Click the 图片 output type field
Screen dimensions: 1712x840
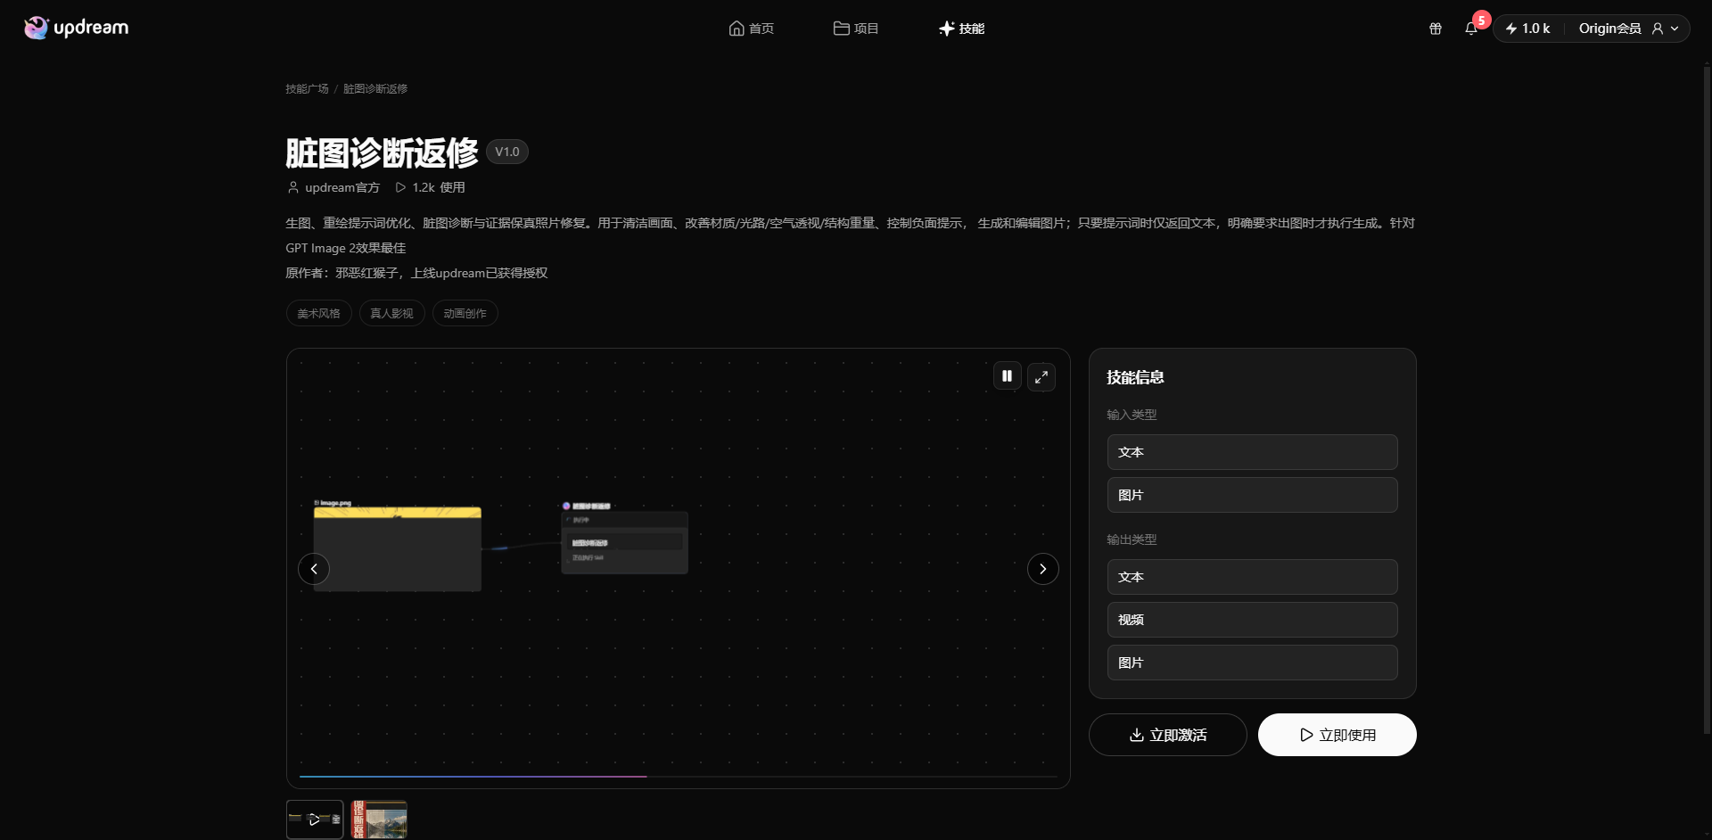tap(1252, 663)
